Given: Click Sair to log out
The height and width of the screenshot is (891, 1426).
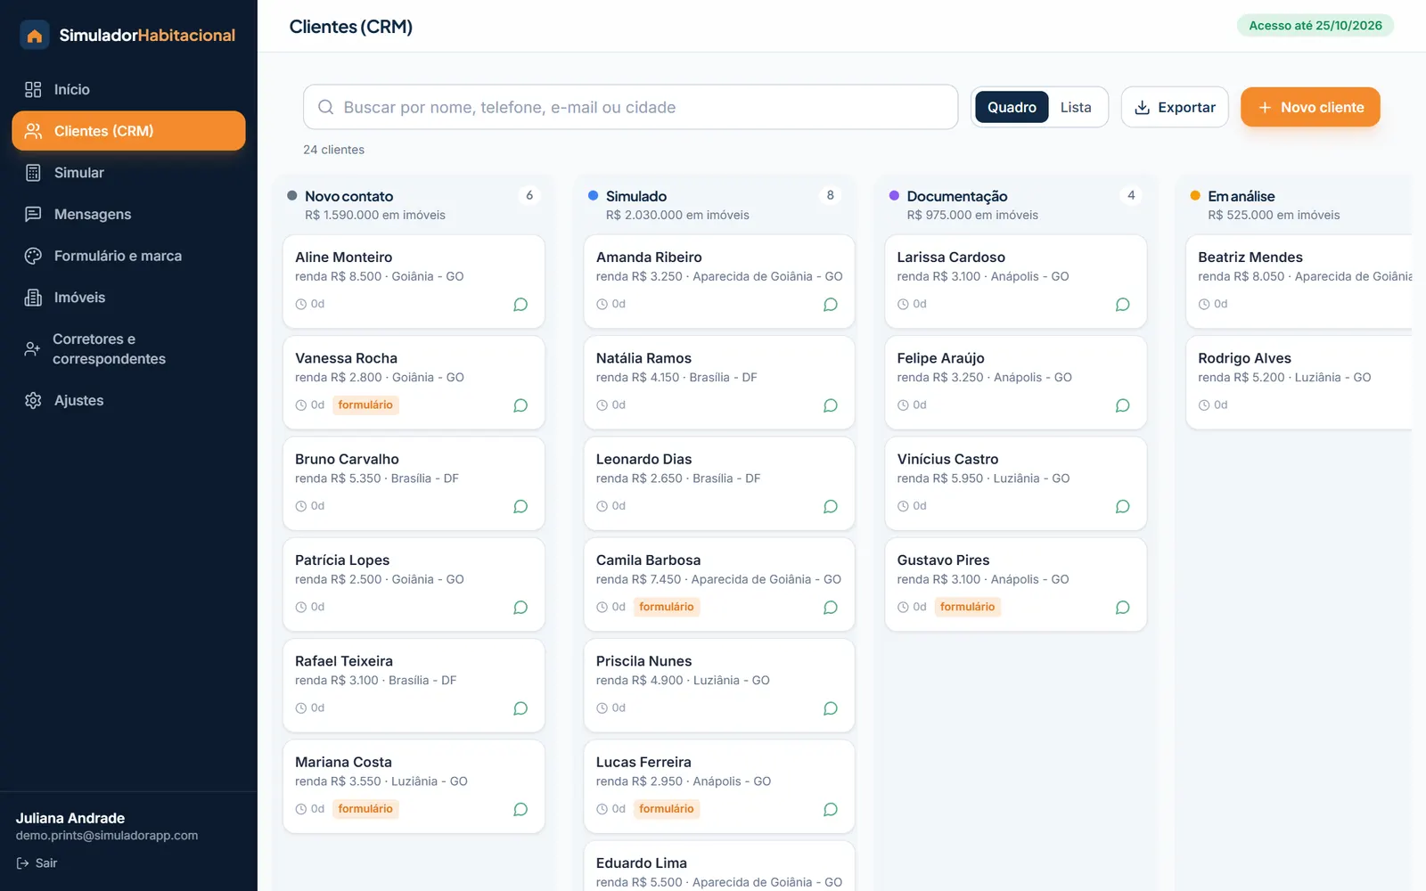Looking at the screenshot, I should pos(37,862).
